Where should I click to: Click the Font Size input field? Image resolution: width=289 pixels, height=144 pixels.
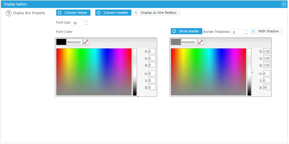(x=77, y=23)
